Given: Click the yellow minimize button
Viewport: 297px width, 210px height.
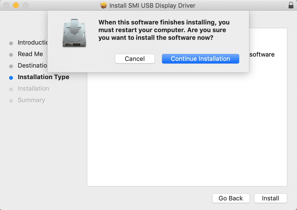Looking at the screenshot, I should (x=16, y=5).
